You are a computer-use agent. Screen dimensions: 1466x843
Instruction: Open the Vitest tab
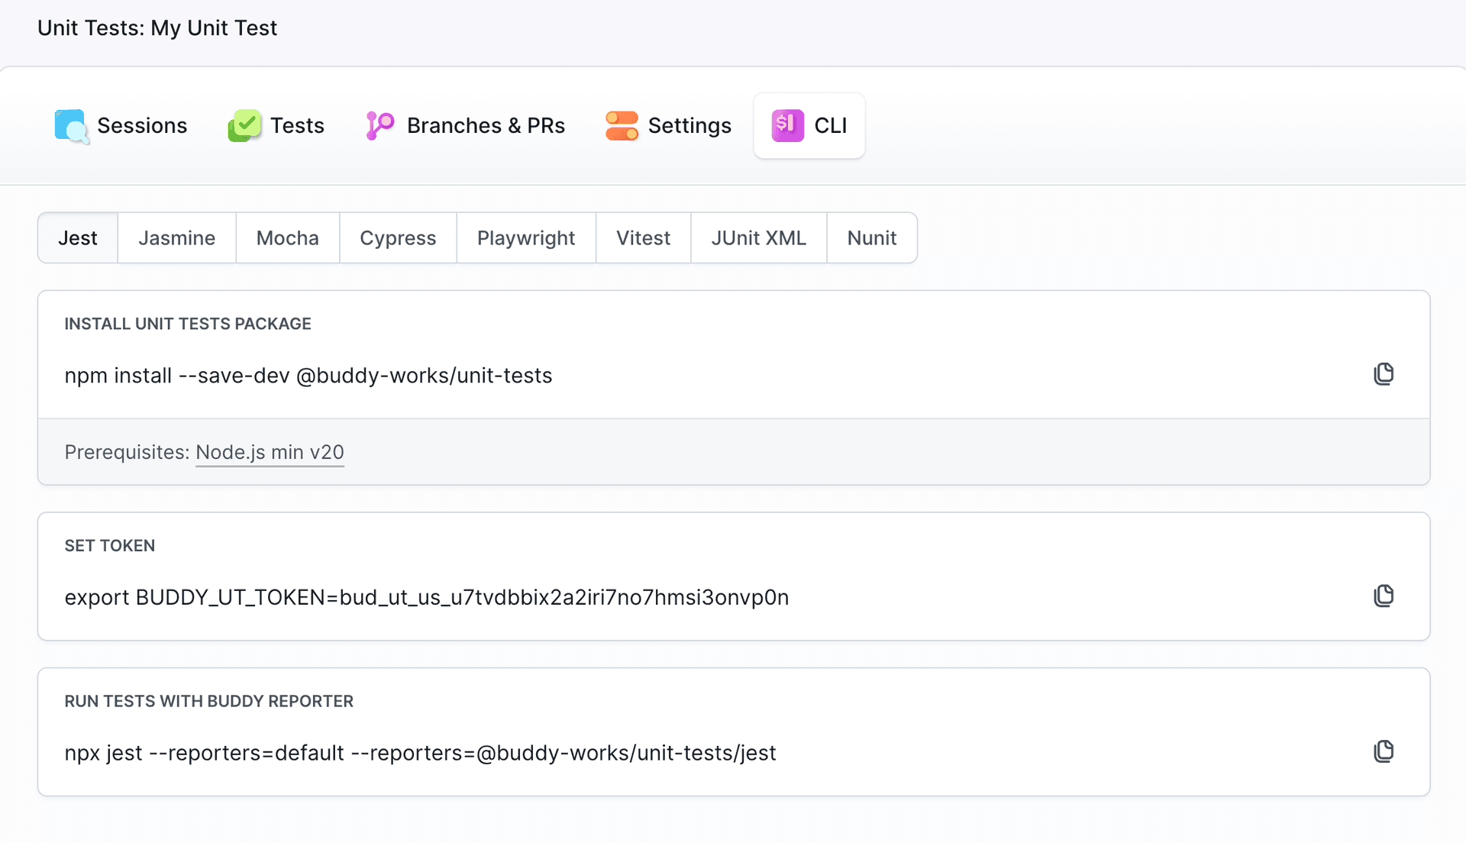point(642,237)
